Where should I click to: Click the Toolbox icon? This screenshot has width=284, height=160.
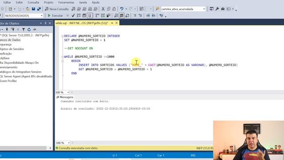[223, 9]
